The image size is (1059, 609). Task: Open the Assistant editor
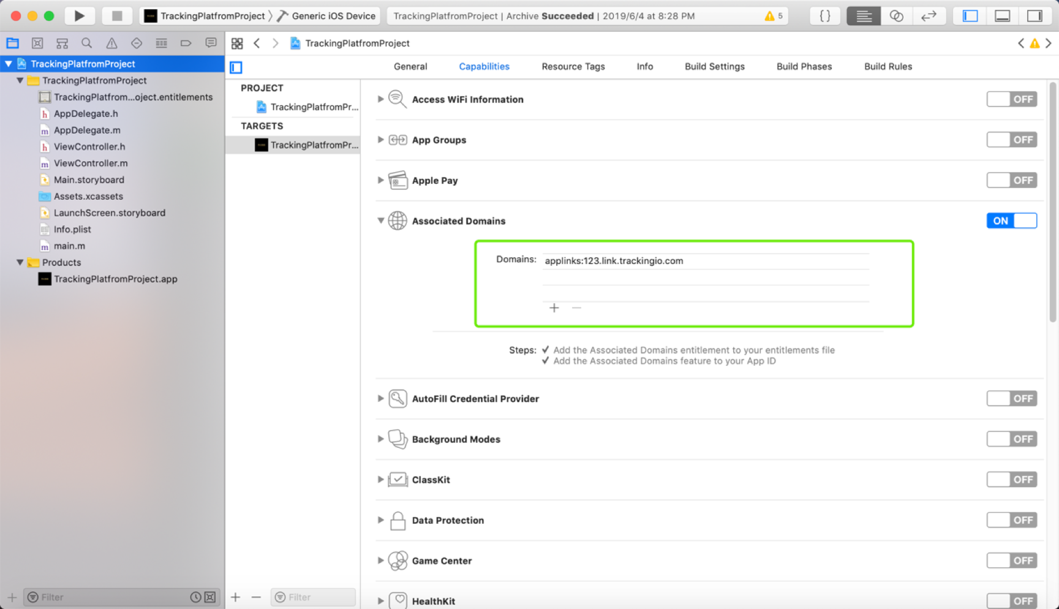(x=896, y=16)
